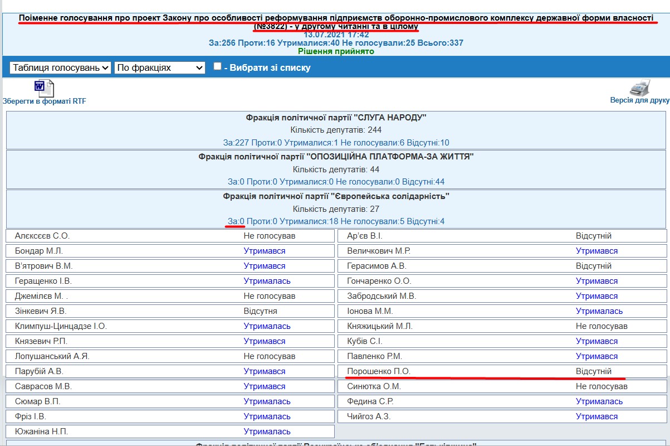This screenshot has height=446, width=670.
Task: Select deputy name 'Федина С.Р.'
Action: (370, 401)
